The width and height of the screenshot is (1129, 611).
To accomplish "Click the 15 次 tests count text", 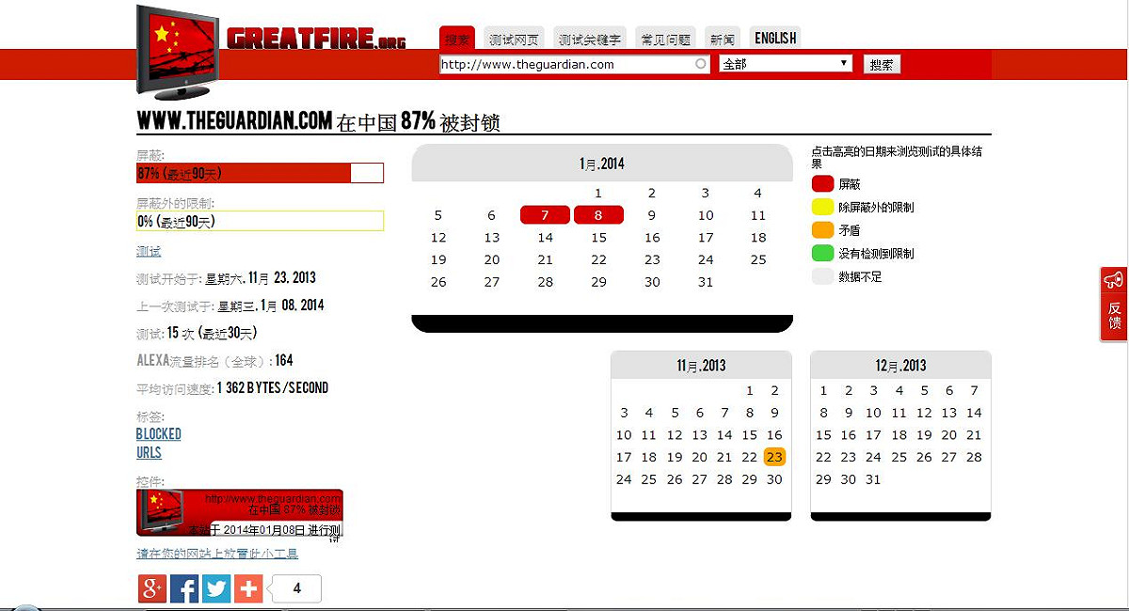I will point(181,333).
